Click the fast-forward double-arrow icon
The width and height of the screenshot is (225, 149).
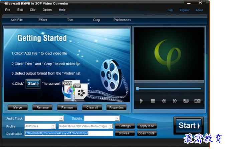pos(175,101)
